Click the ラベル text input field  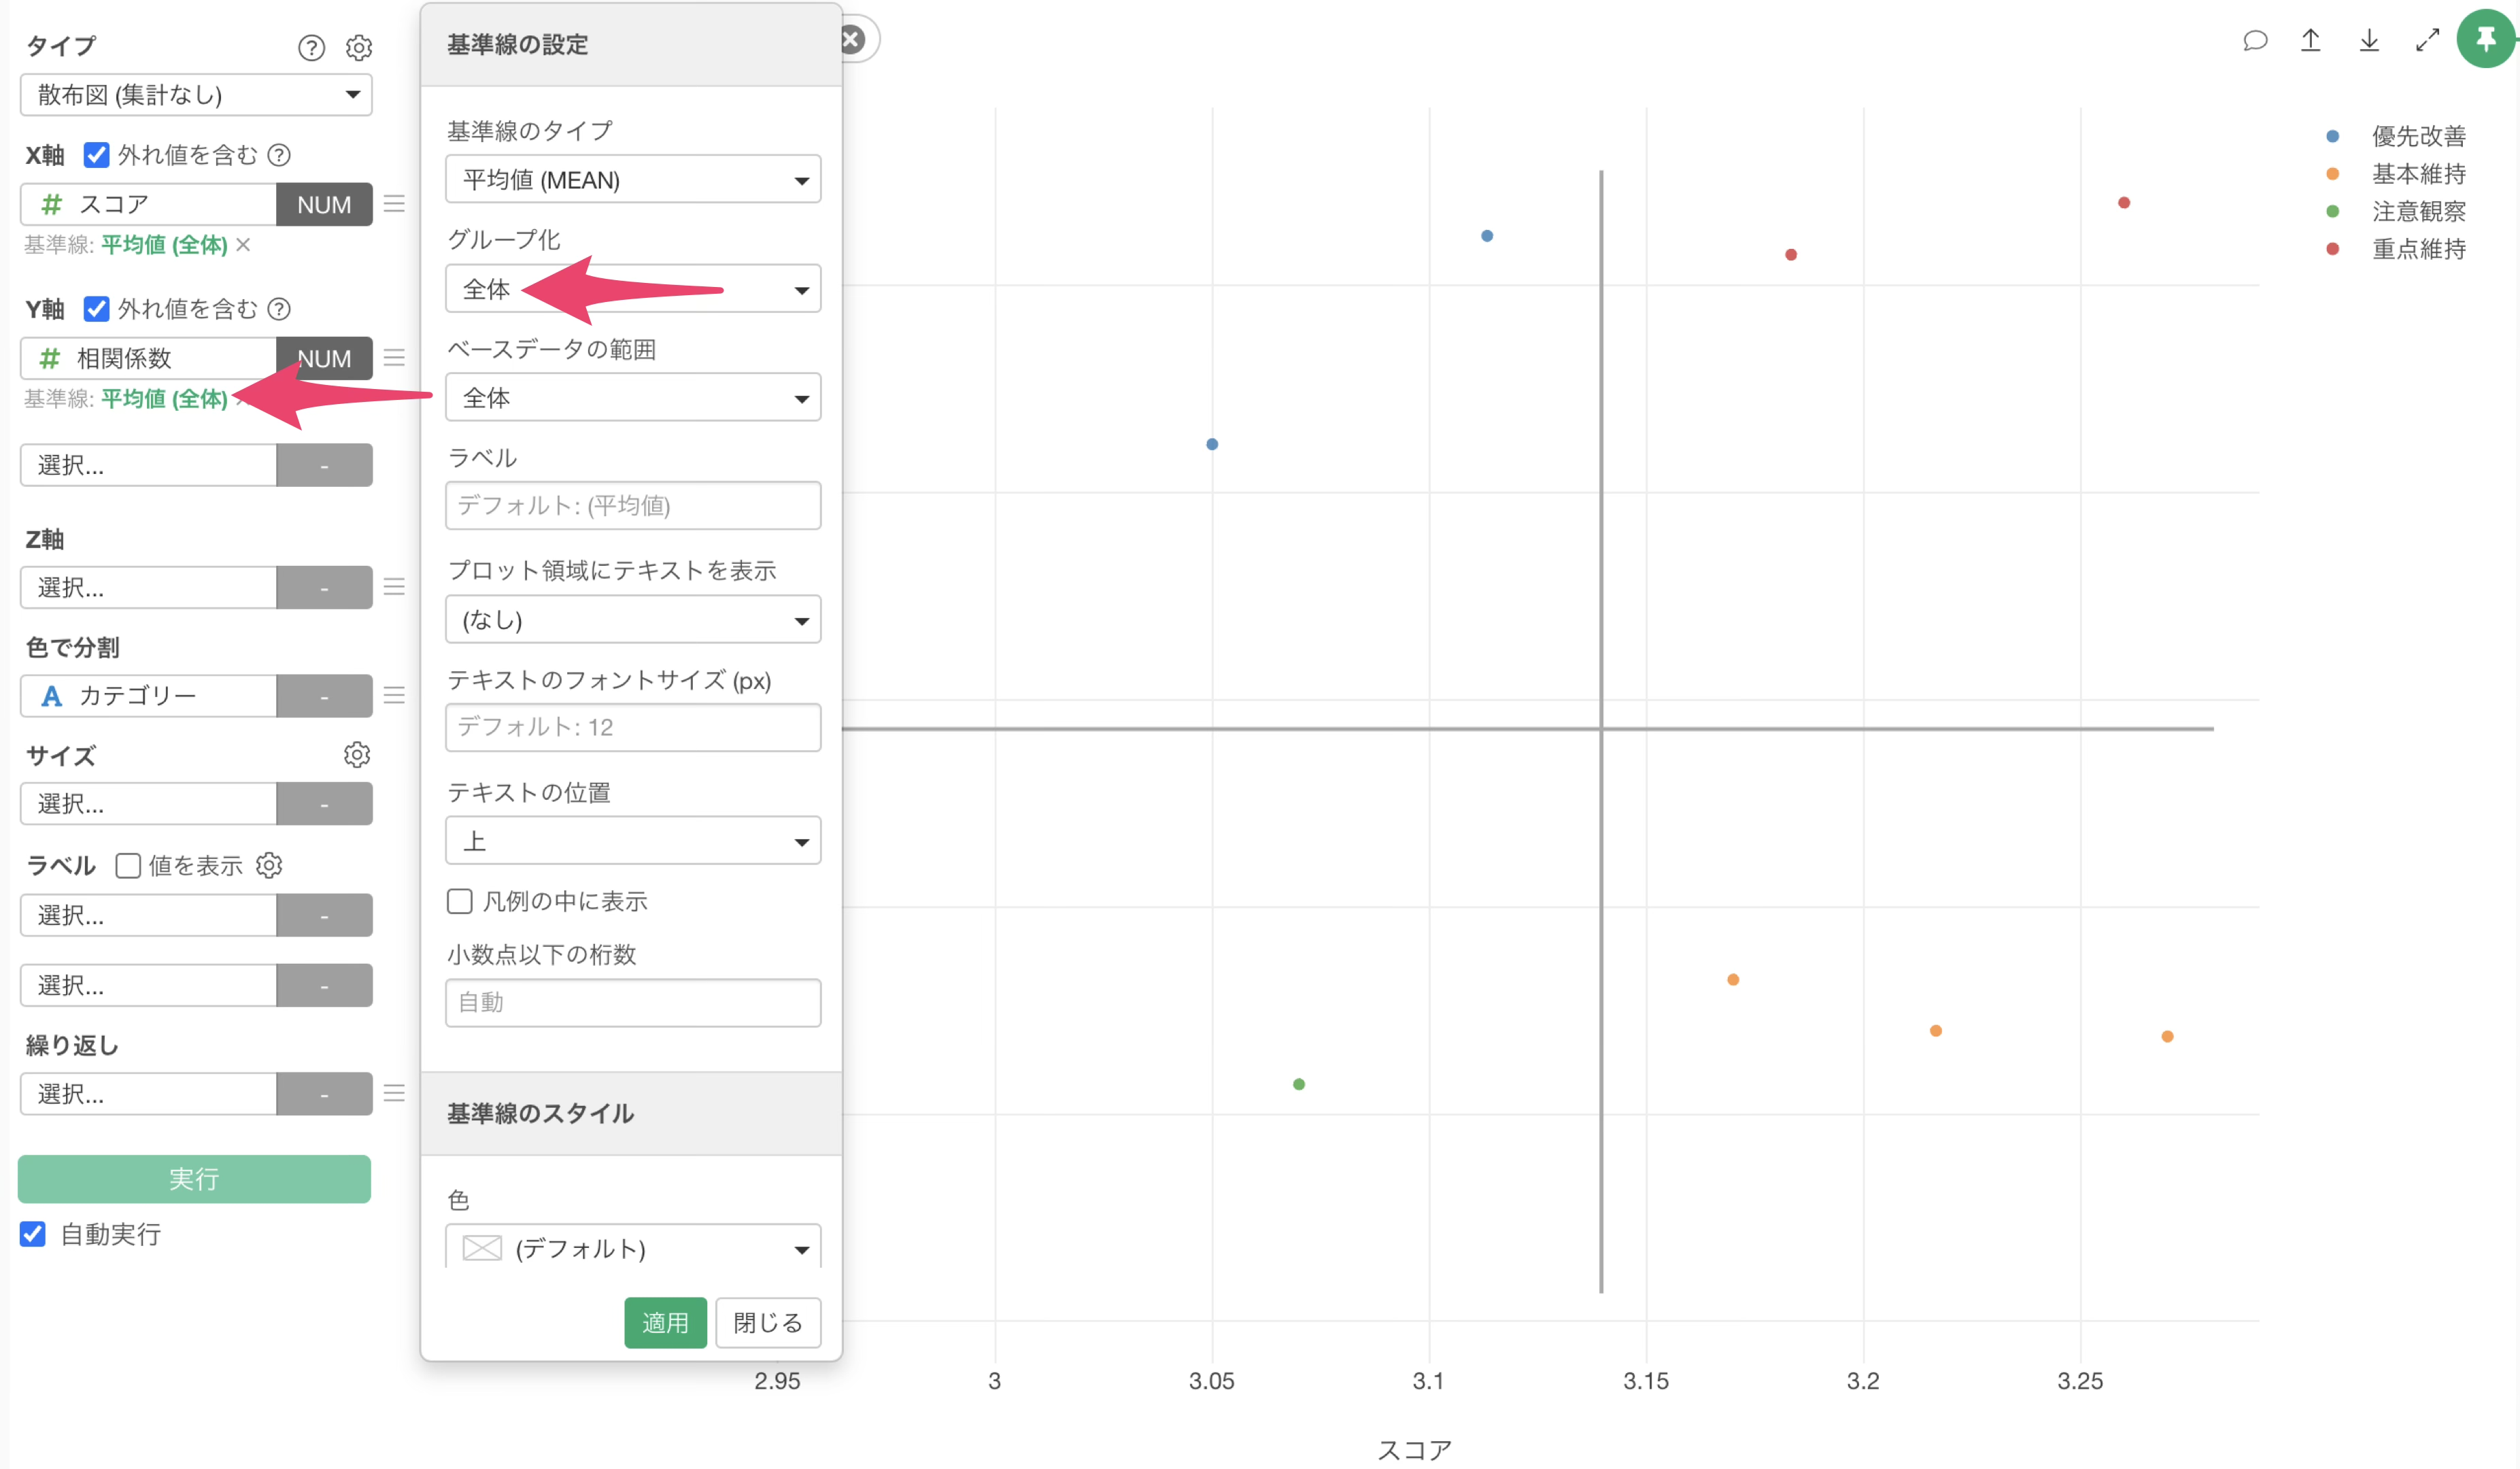coord(632,506)
